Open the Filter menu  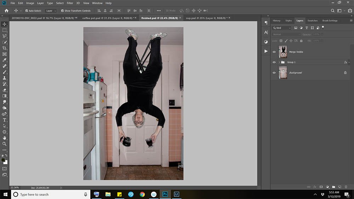[x=70, y=3]
